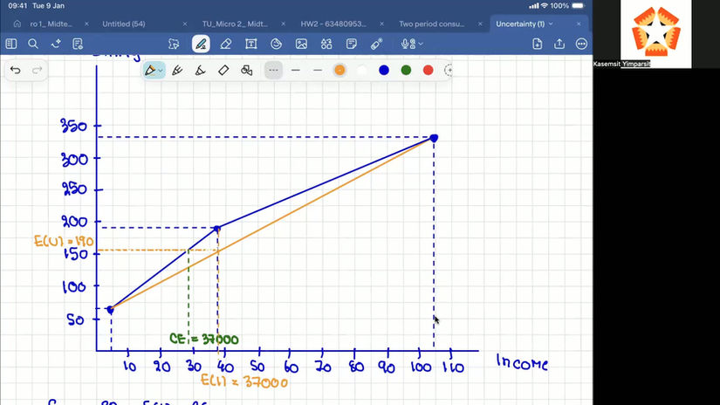The width and height of the screenshot is (720, 405).
Task: Expand the pen type dropdown arrow
Action: click(161, 71)
